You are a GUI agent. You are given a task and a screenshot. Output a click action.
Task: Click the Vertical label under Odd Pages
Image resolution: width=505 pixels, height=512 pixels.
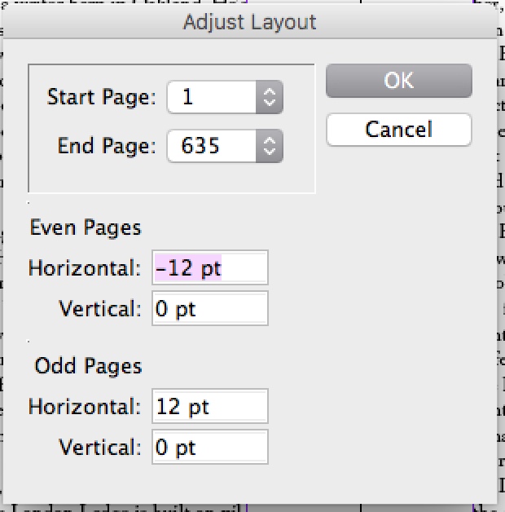[101, 447]
